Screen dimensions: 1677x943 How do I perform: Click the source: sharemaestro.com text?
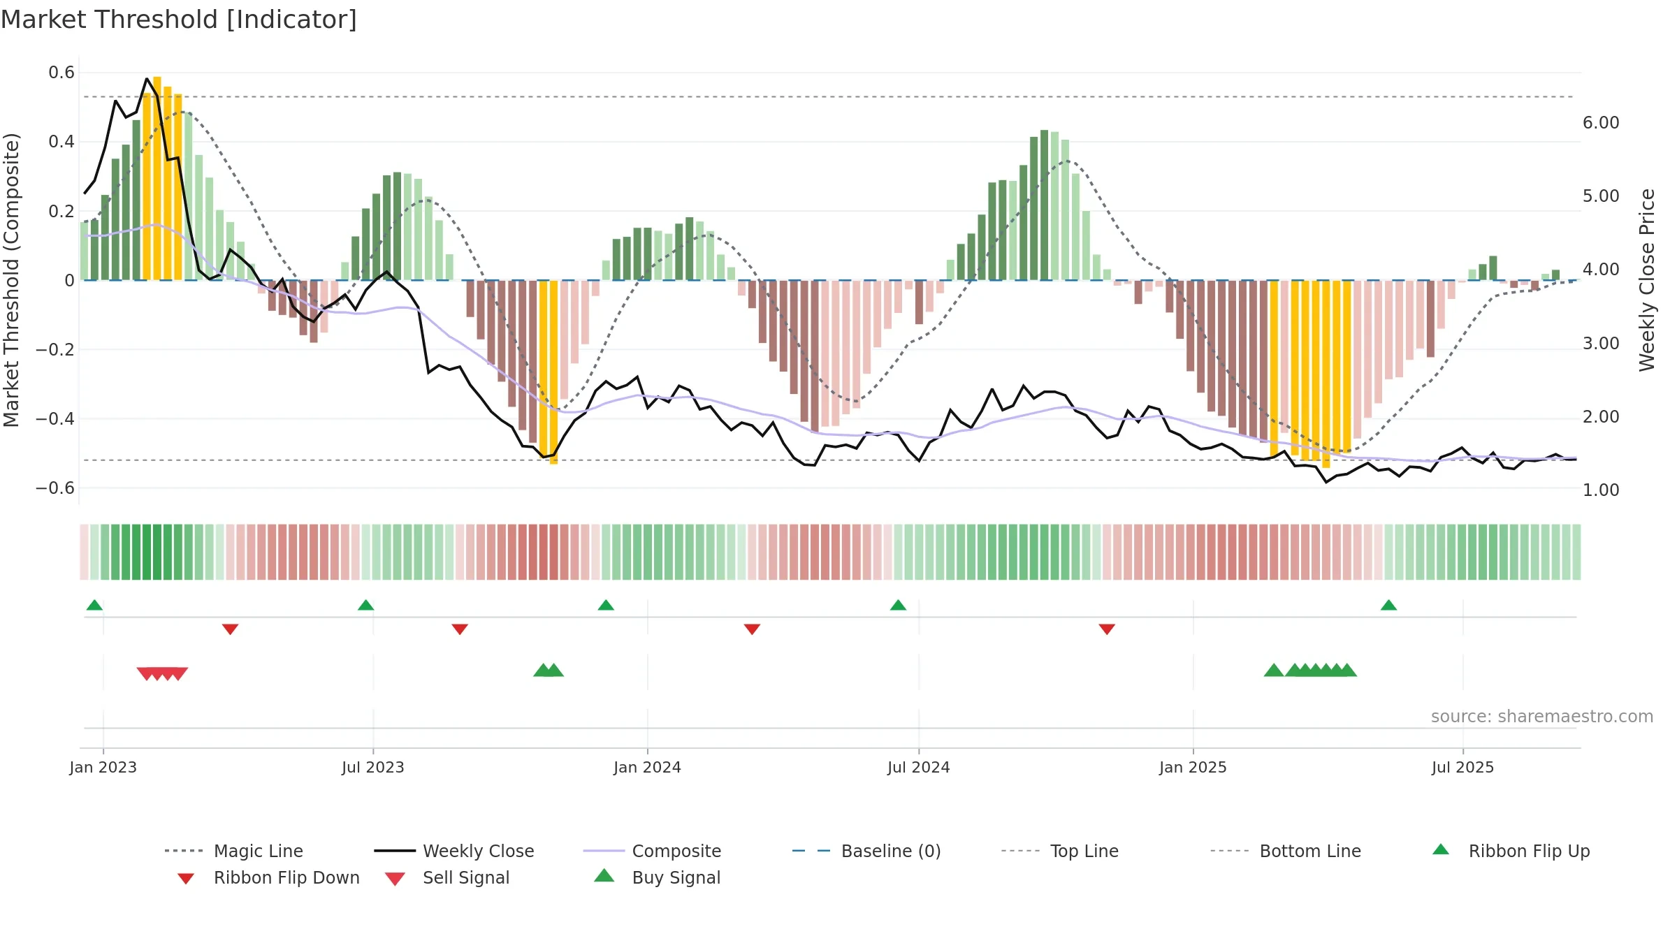point(1542,717)
